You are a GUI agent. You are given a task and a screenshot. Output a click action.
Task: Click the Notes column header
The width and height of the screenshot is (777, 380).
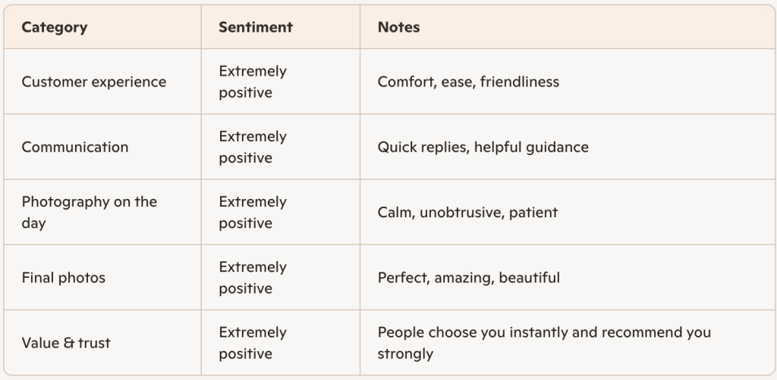pyautogui.click(x=398, y=27)
